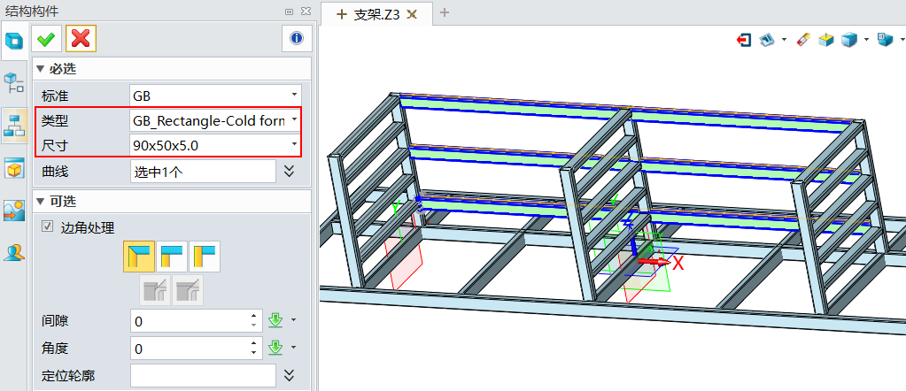
Task: Select the third corner treatment icon
Action: point(205,256)
